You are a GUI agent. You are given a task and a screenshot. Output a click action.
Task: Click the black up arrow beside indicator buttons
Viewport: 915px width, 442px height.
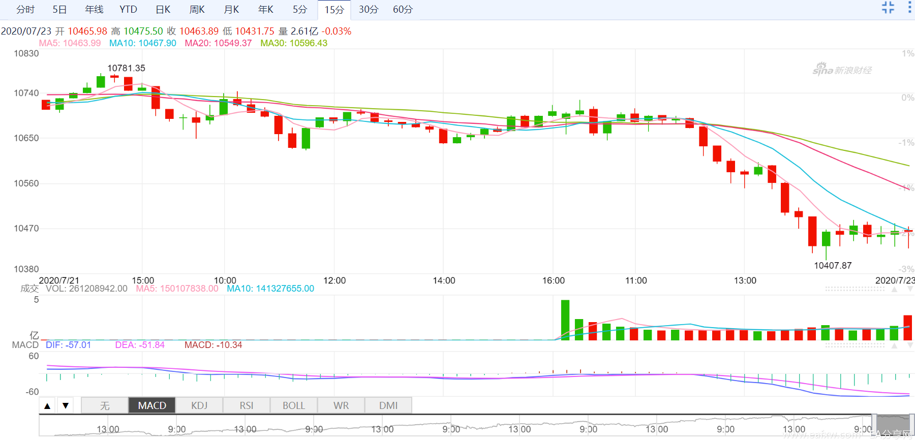[47, 405]
